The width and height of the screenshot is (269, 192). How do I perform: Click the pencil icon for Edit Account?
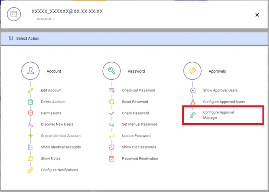(x=30, y=90)
